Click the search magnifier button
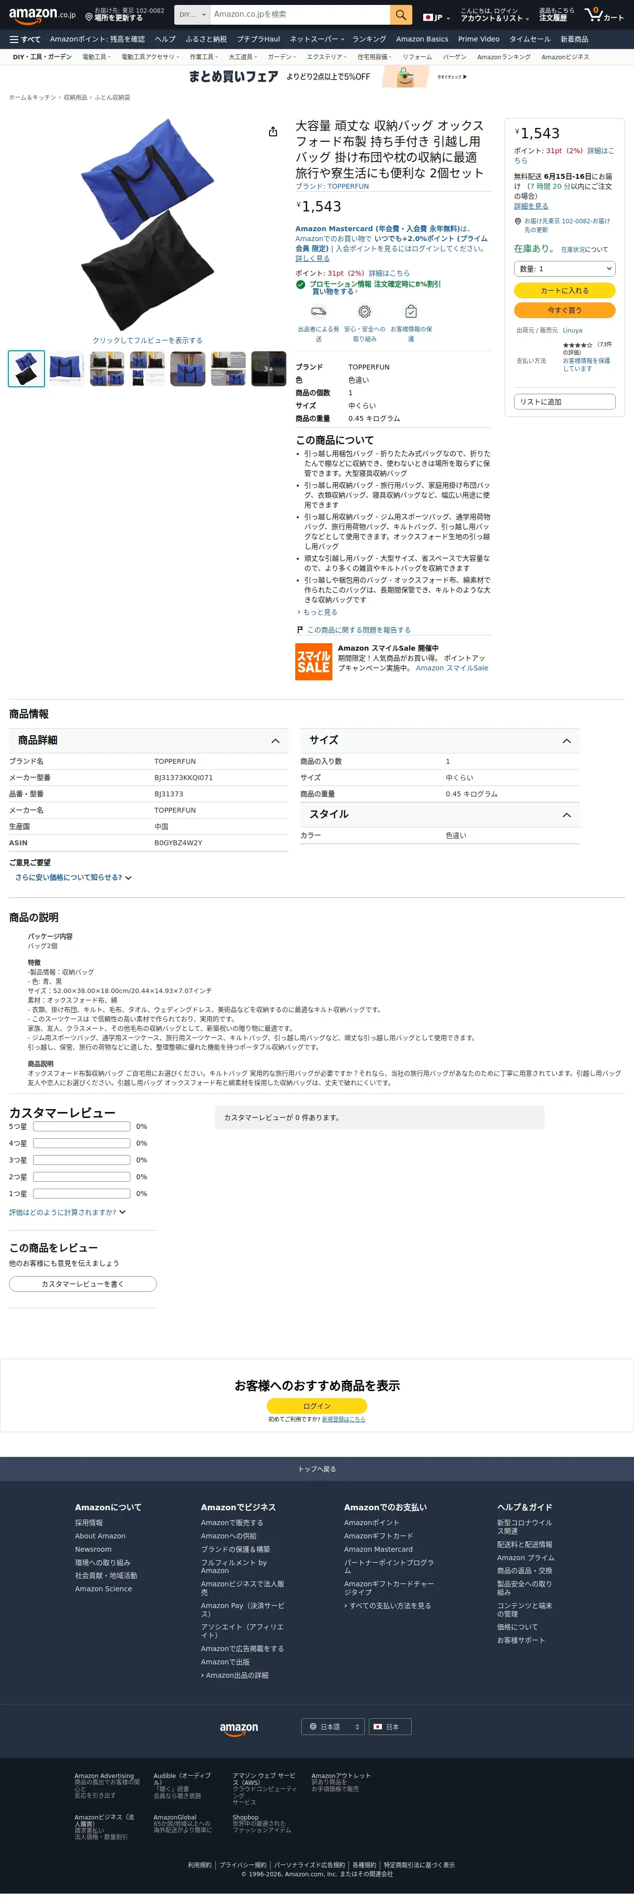The width and height of the screenshot is (634, 1903). [400, 14]
